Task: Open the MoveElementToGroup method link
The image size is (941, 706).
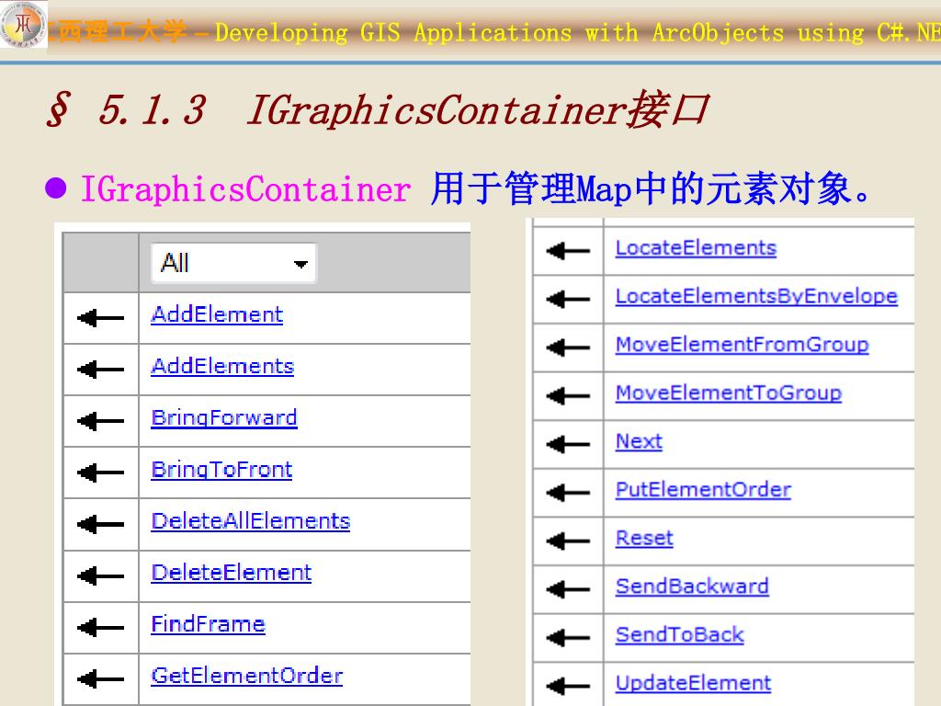Action: pos(729,393)
